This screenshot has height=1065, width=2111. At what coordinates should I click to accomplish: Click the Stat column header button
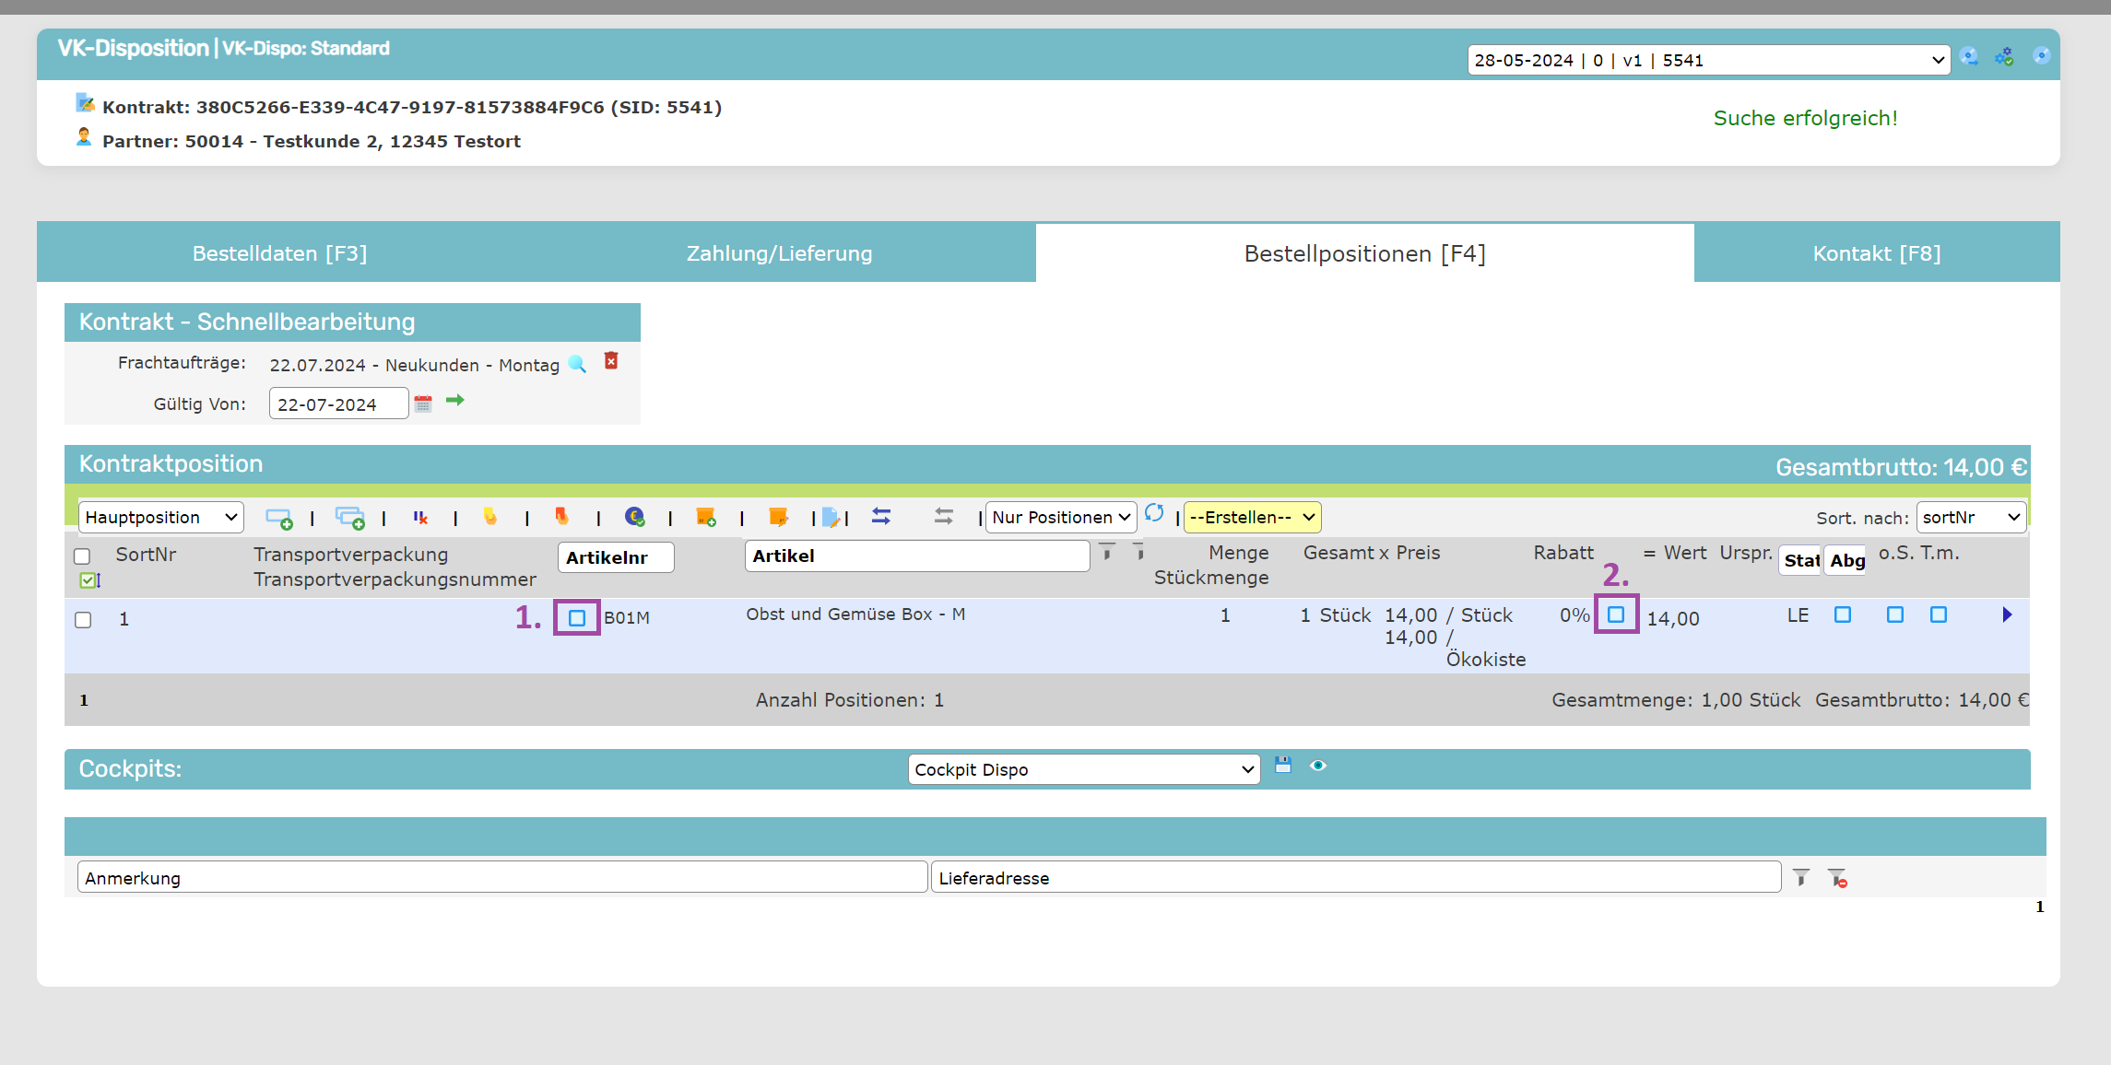click(x=1800, y=560)
